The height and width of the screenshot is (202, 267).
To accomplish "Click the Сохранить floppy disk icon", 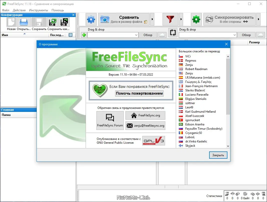I will (x=39, y=22).
